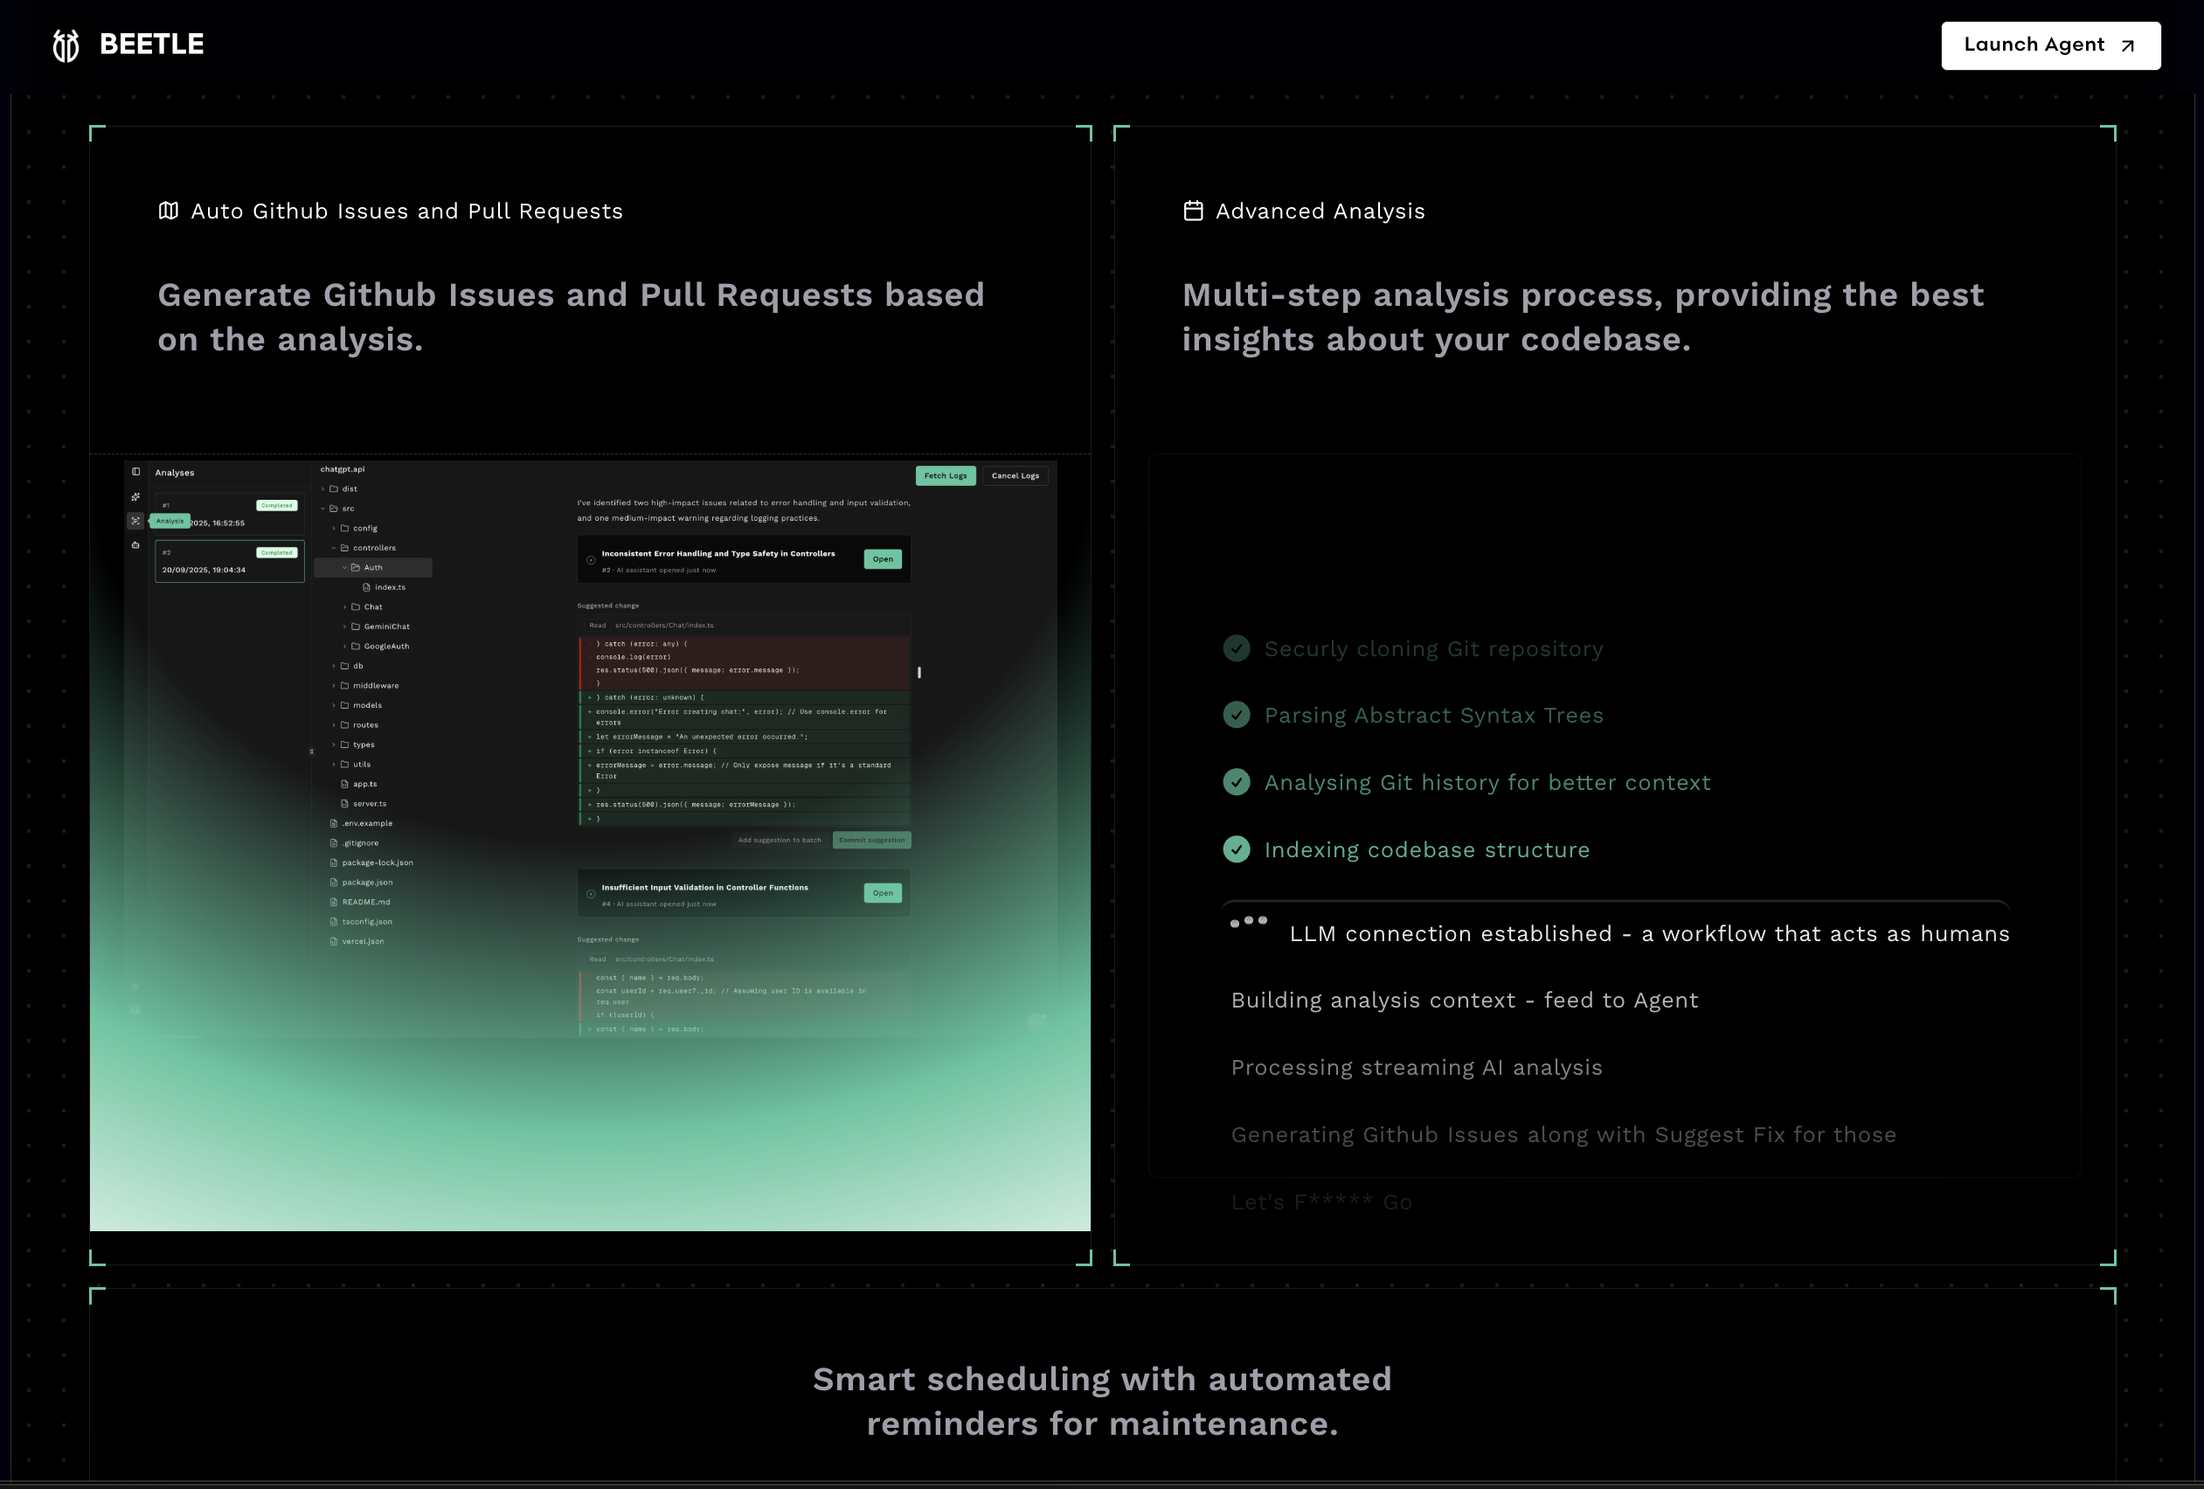Click the calendar icon beside Advanced Analysis

point(1193,211)
